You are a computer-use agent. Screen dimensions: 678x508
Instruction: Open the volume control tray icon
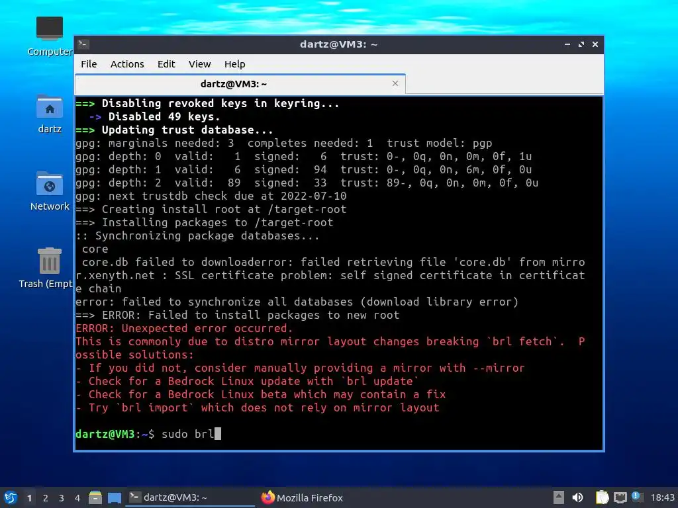click(x=577, y=497)
